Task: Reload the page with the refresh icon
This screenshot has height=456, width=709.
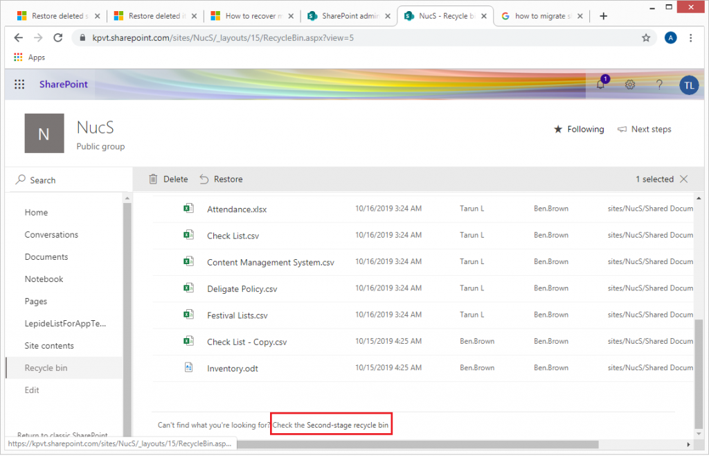Action: click(x=58, y=38)
